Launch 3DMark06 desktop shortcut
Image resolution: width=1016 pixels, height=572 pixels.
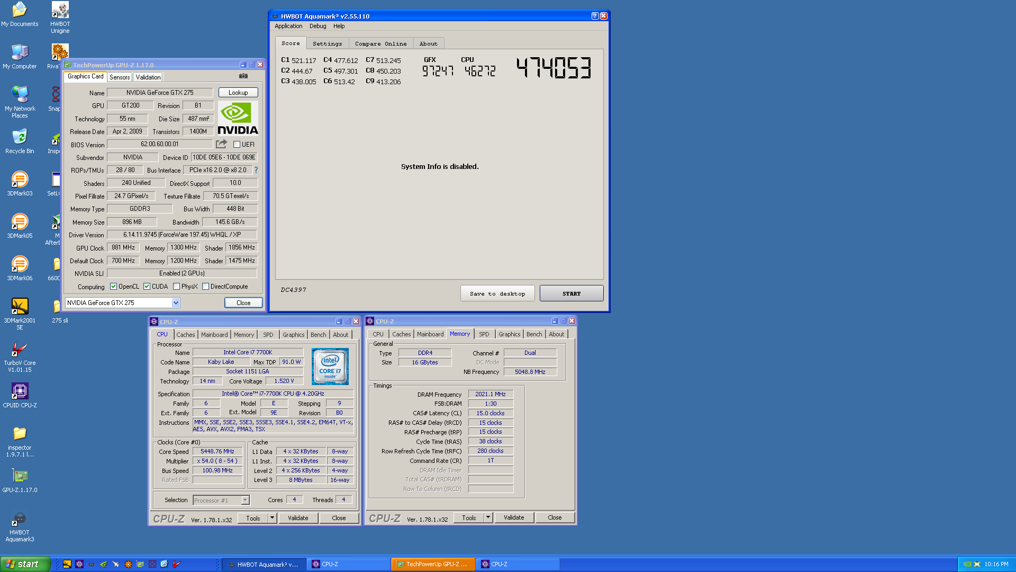pos(20,269)
